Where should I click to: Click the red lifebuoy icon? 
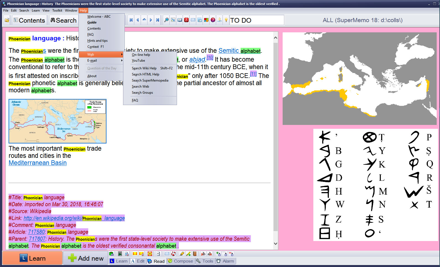173,254
